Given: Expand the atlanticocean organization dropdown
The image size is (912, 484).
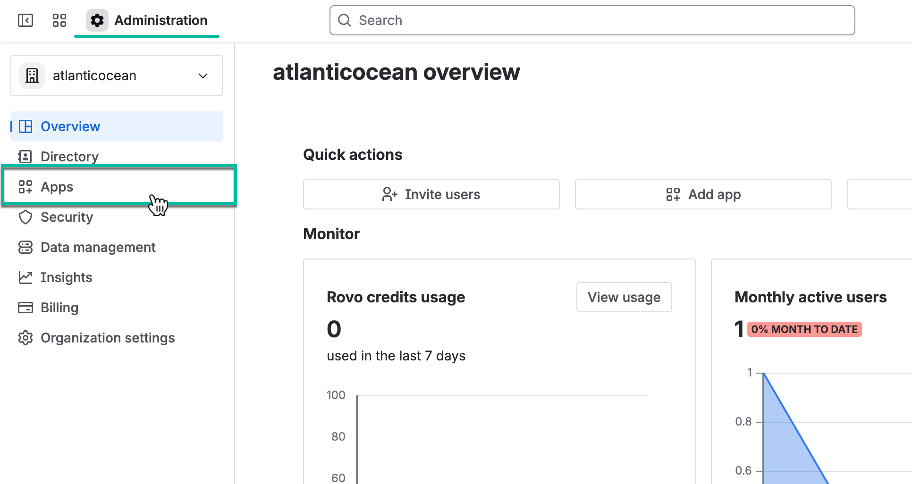Looking at the screenshot, I should click(x=203, y=76).
